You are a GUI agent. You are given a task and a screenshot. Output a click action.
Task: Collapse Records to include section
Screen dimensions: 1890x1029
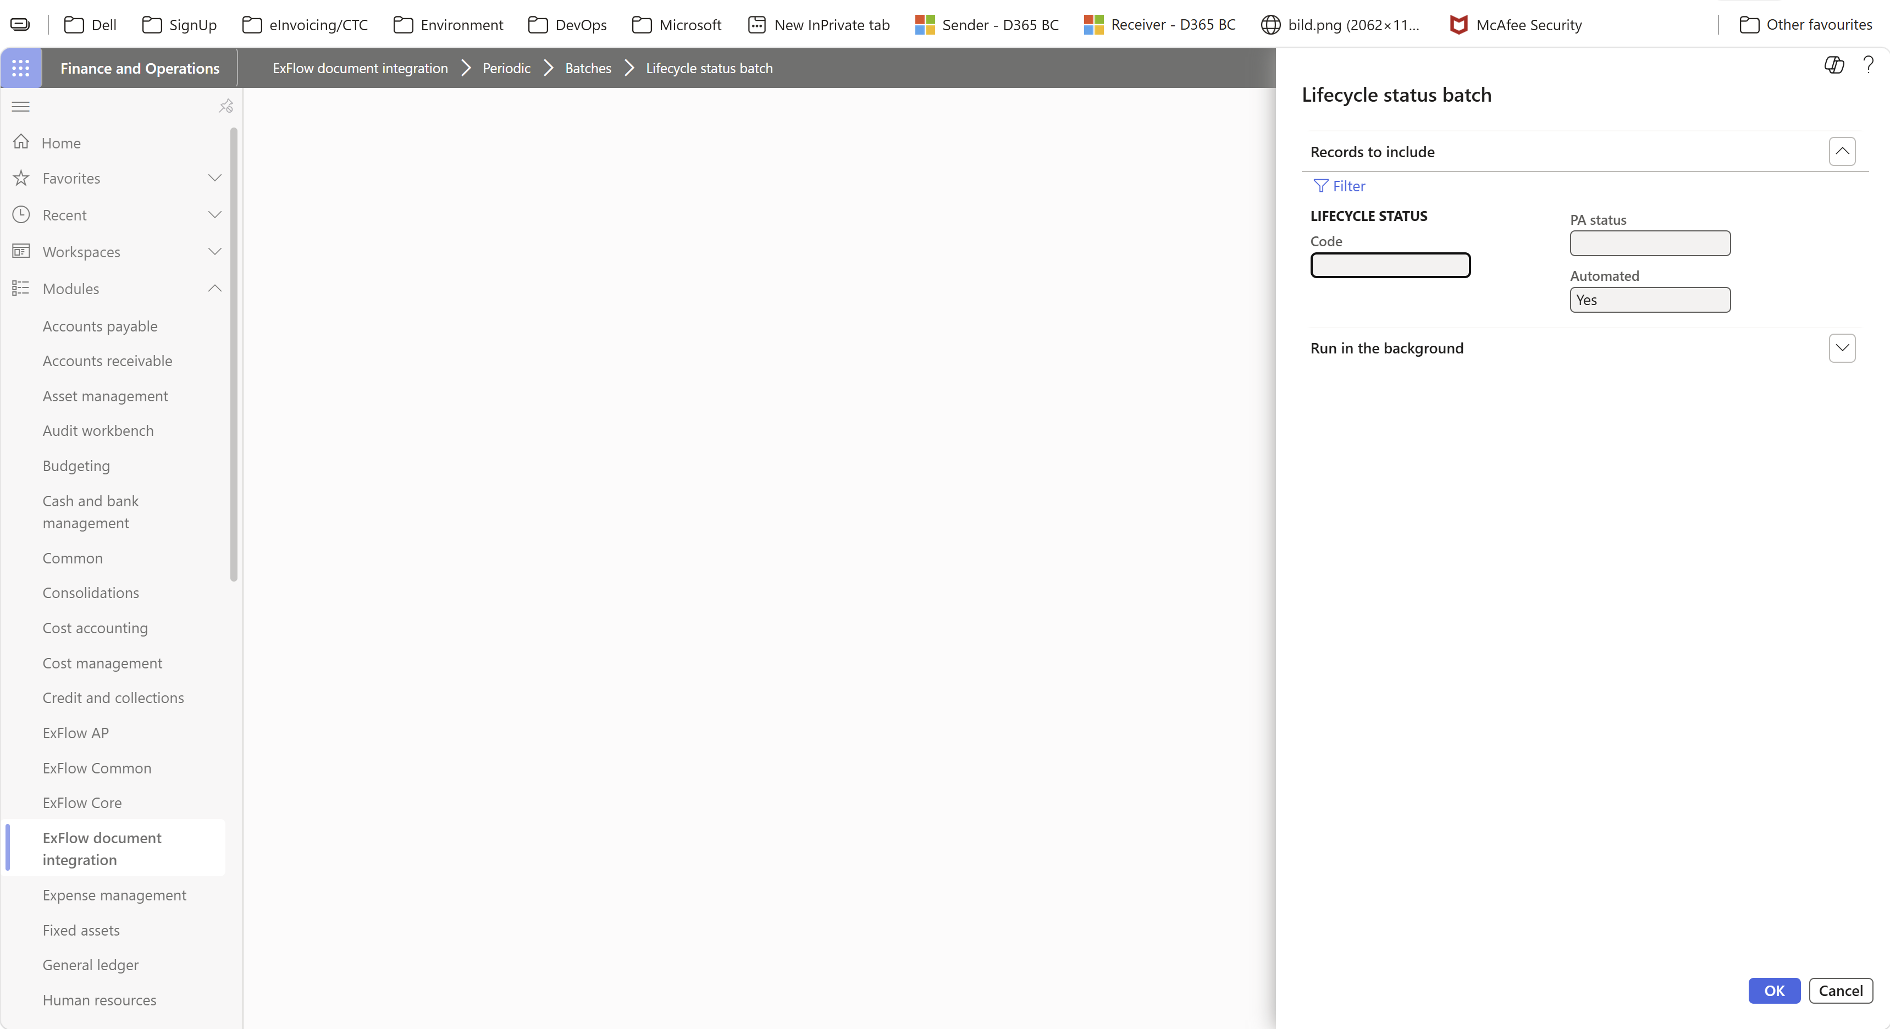click(1842, 152)
